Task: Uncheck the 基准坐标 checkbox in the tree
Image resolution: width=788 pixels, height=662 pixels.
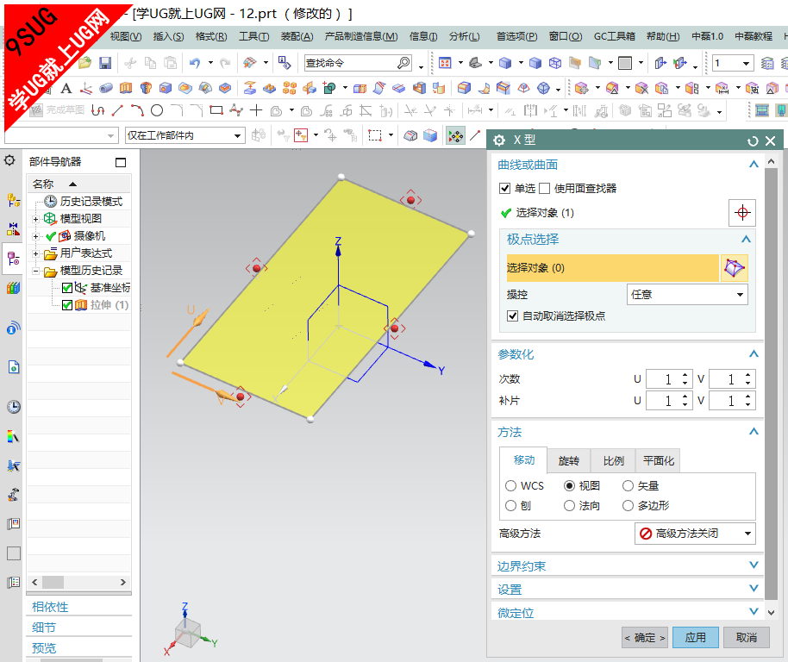Action: point(67,288)
